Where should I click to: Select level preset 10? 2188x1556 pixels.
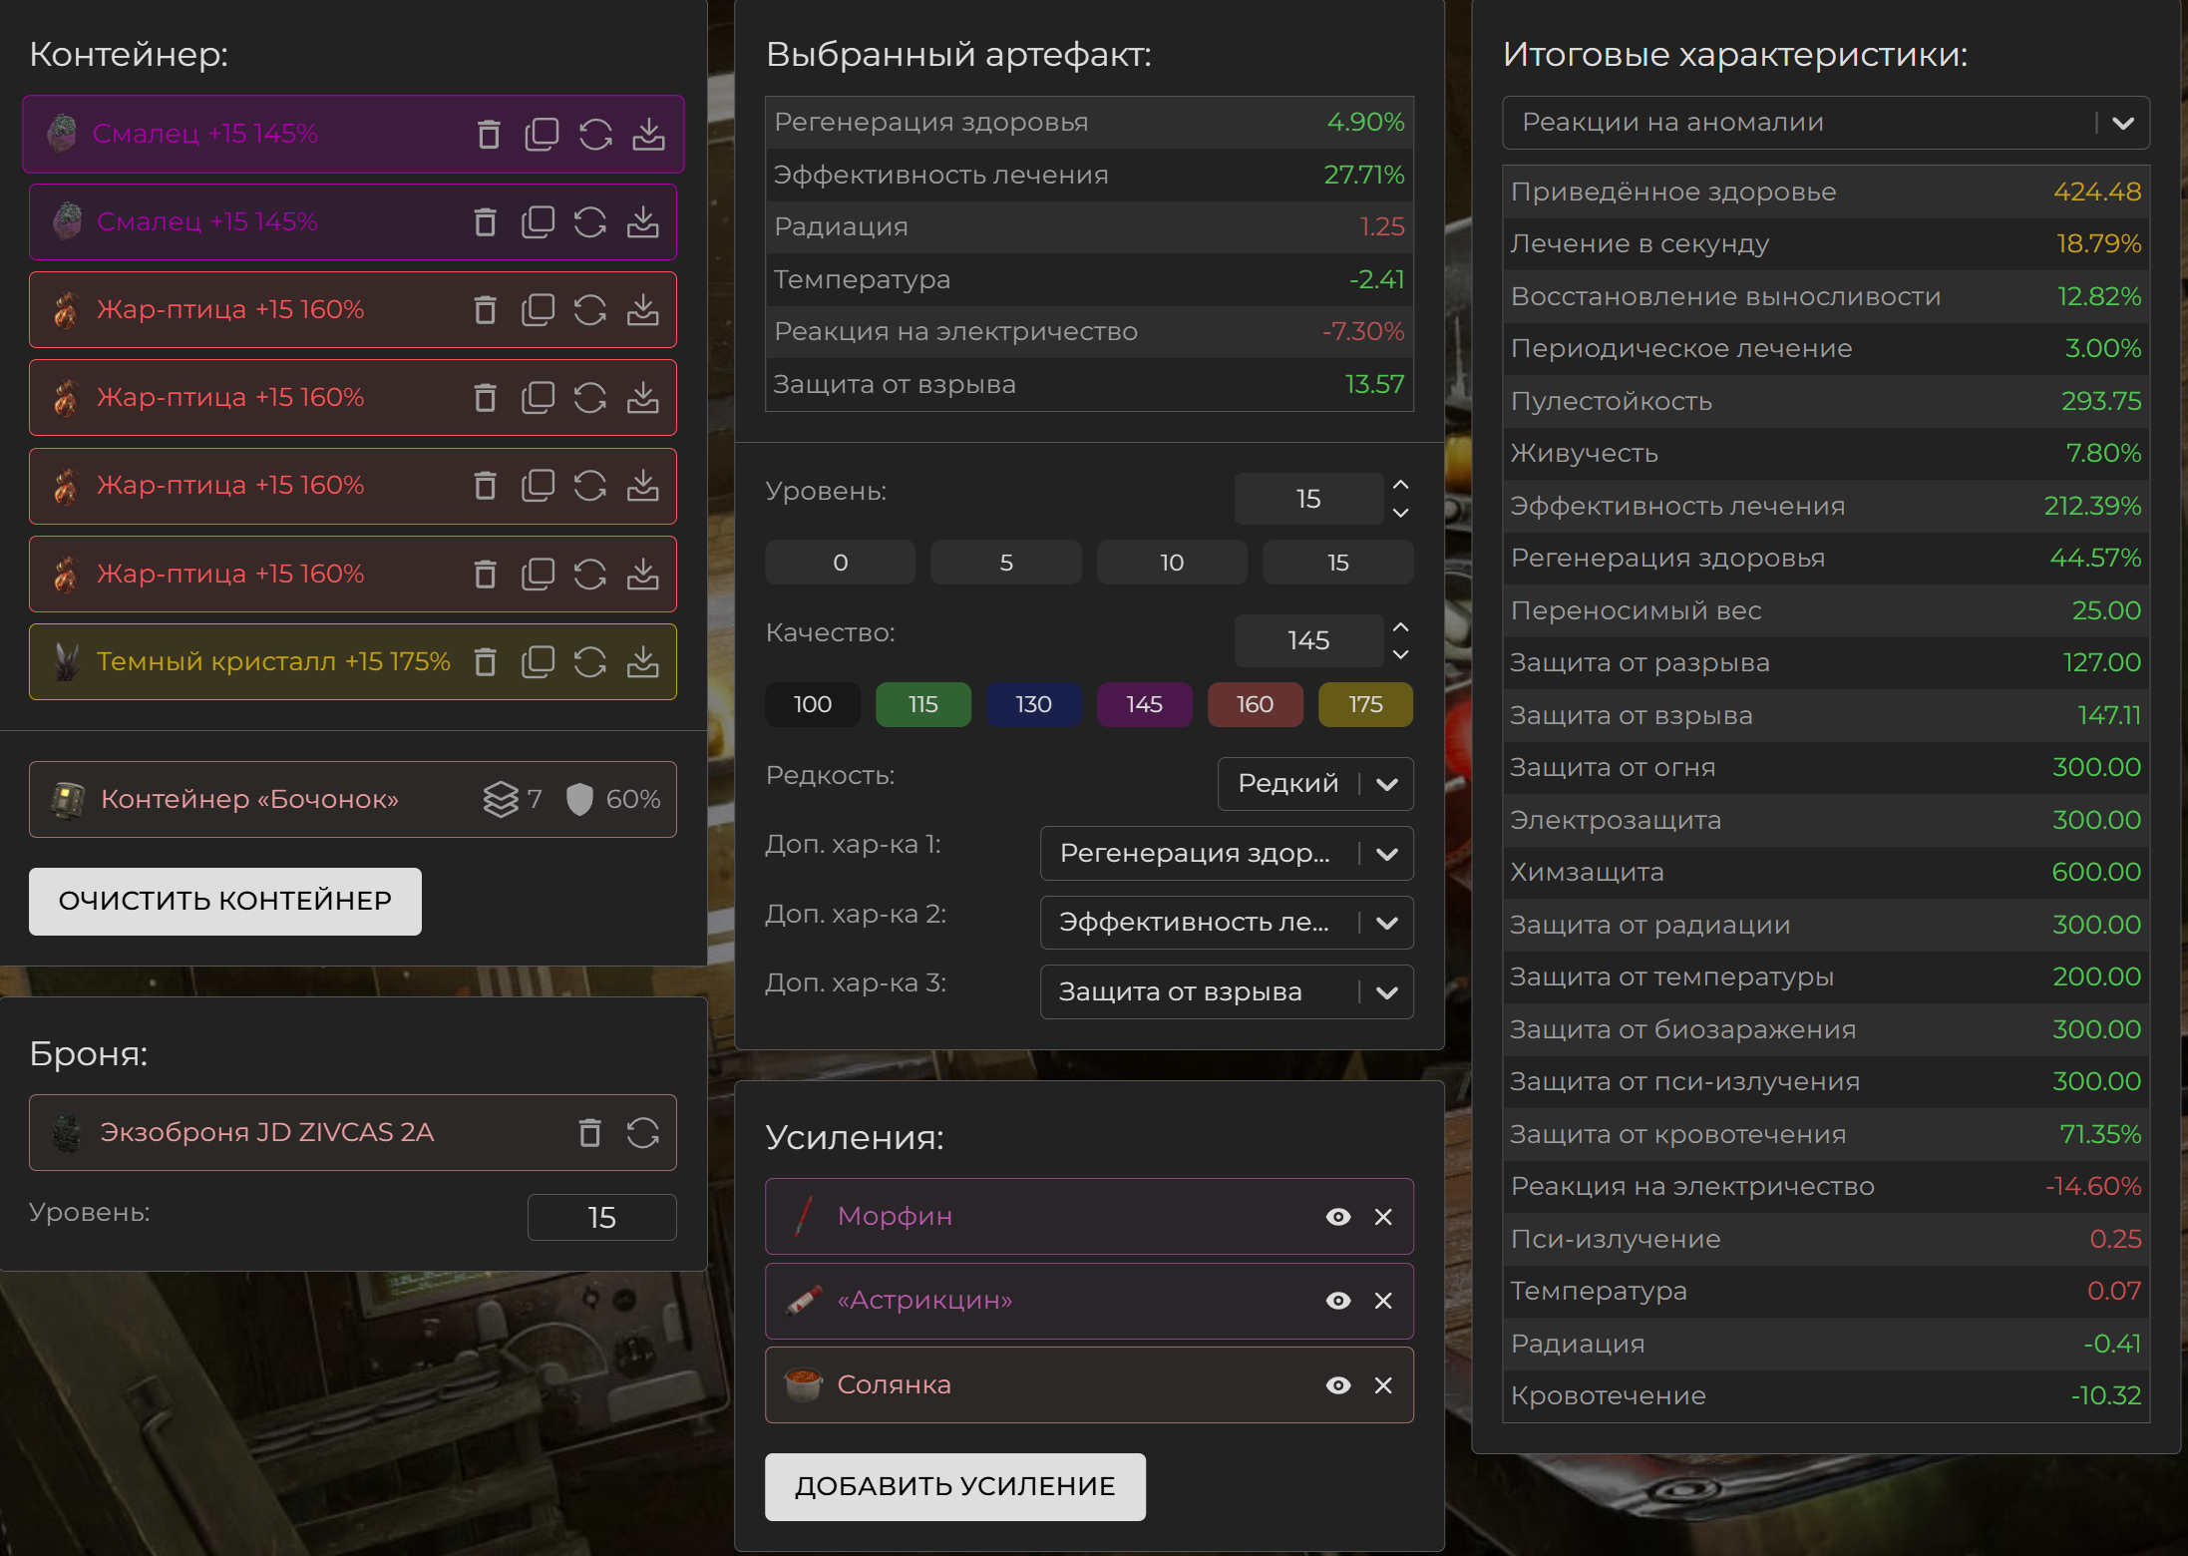[1172, 563]
